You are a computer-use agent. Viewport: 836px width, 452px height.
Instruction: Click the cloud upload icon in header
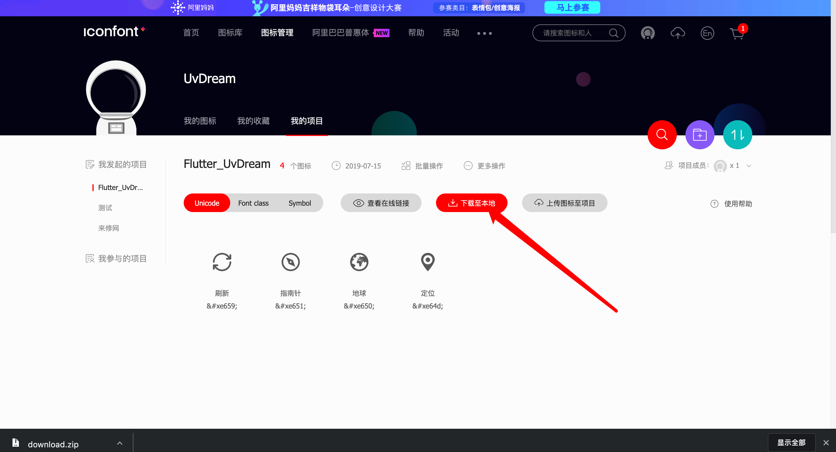point(678,33)
